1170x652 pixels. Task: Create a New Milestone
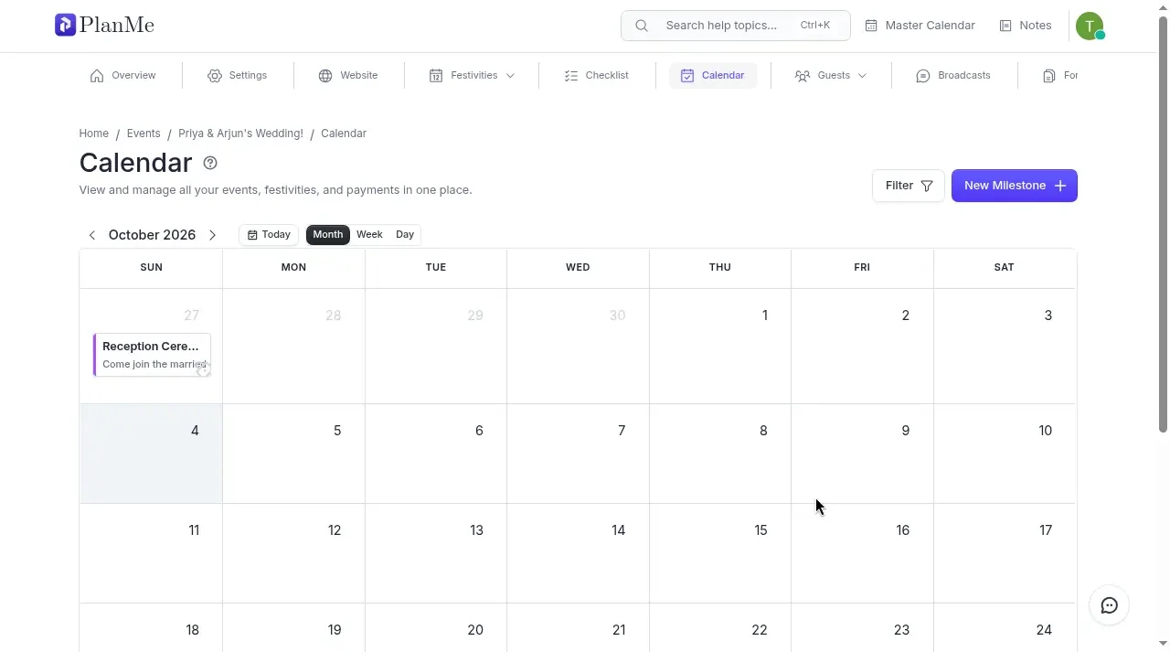1015,186
